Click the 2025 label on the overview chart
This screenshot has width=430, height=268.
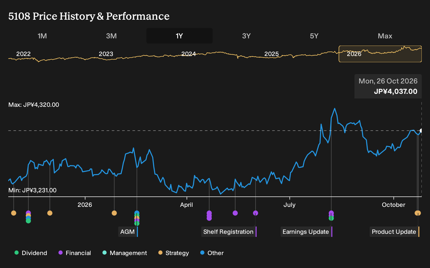pos(271,54)
